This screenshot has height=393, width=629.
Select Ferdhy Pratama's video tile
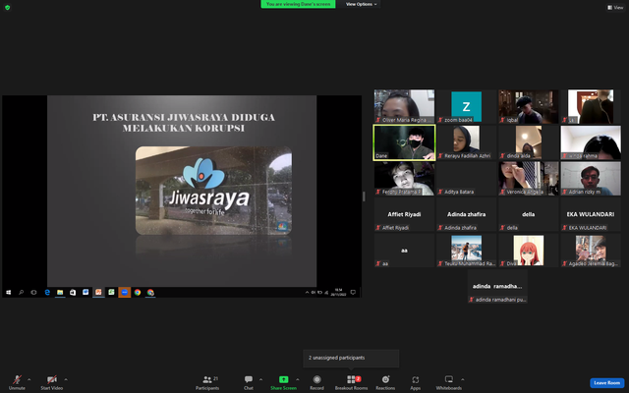coord(404,179)
